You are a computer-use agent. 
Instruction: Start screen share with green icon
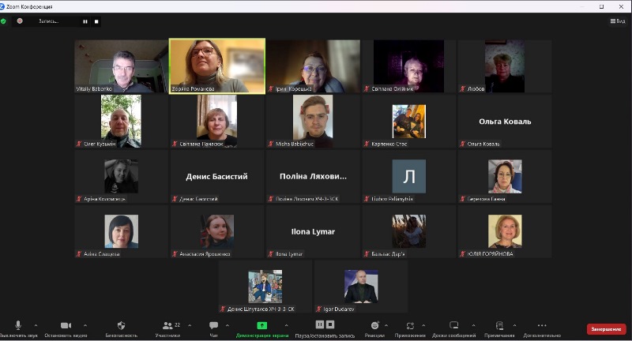tap(262, 325)
